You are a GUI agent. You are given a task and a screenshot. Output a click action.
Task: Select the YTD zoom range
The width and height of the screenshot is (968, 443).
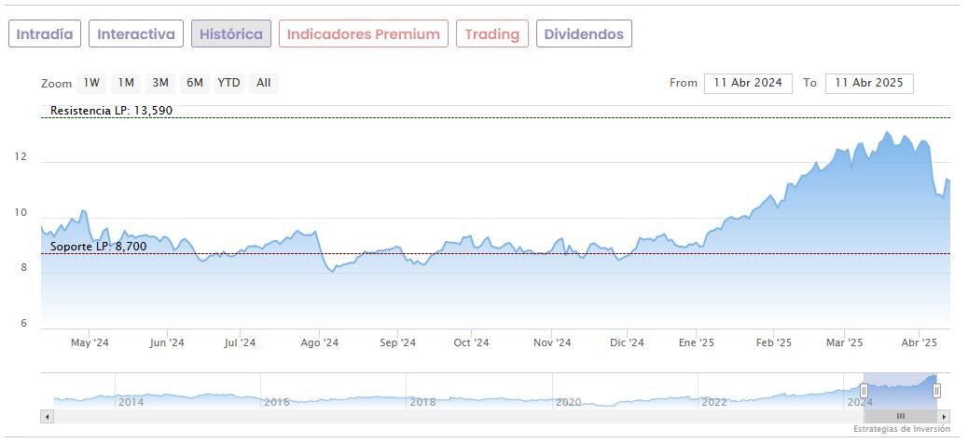coord(228,83)
